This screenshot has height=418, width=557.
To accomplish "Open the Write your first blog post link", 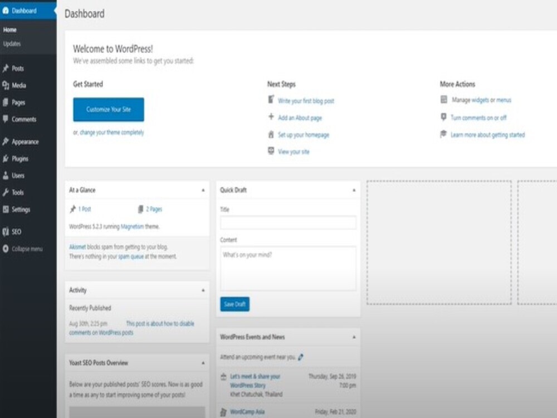I will (x=307, y=101).
